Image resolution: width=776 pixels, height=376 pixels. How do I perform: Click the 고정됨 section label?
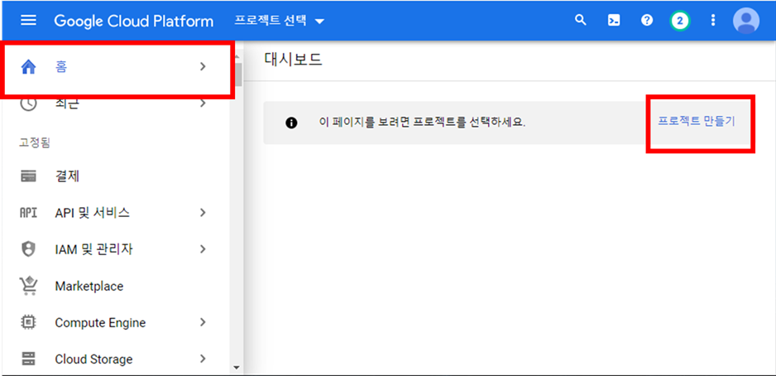click(x=35, y=143)
